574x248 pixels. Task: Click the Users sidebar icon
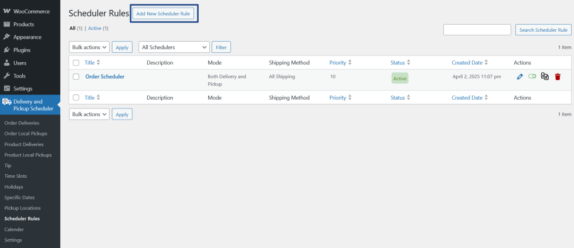pos(7,63)
